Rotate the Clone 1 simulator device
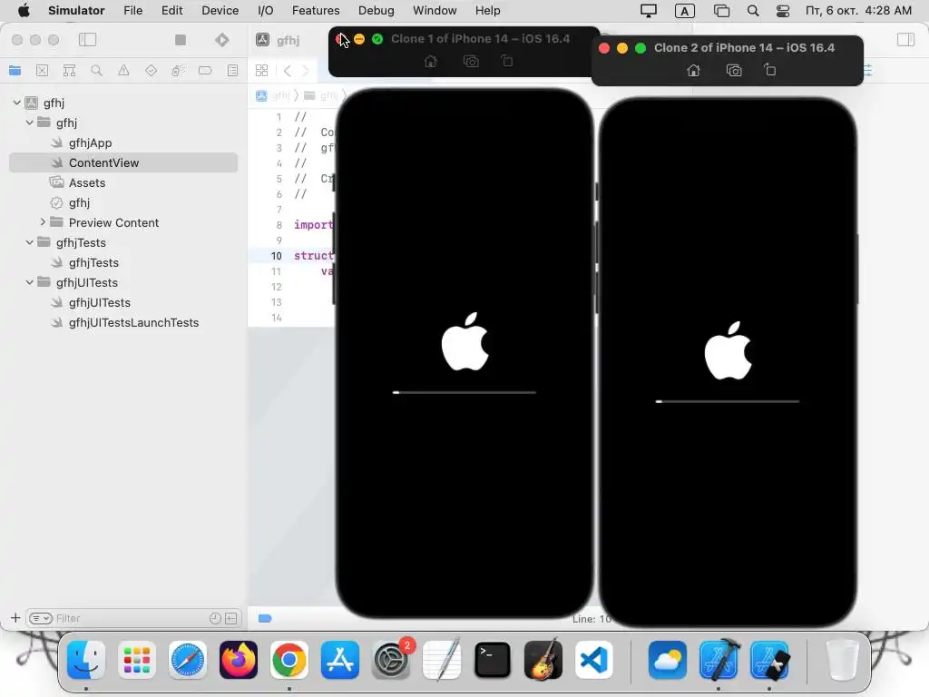 point(507,61)
